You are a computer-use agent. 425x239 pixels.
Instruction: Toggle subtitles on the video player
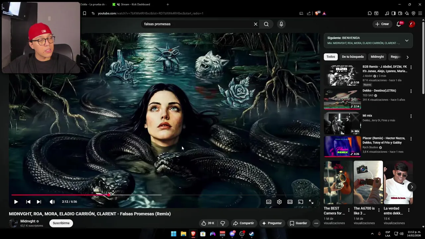[x=269, y=202]
